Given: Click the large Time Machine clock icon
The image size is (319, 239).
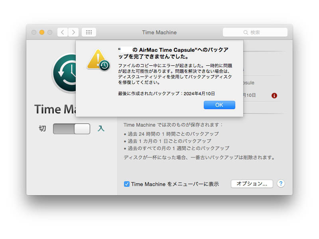Looking at the screenshot, I should pos(64,73).
